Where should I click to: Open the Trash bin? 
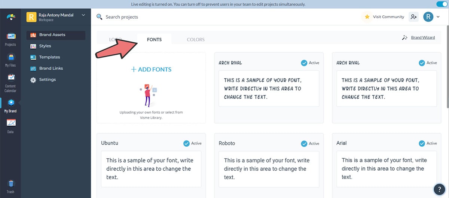[x=10, y=186]
